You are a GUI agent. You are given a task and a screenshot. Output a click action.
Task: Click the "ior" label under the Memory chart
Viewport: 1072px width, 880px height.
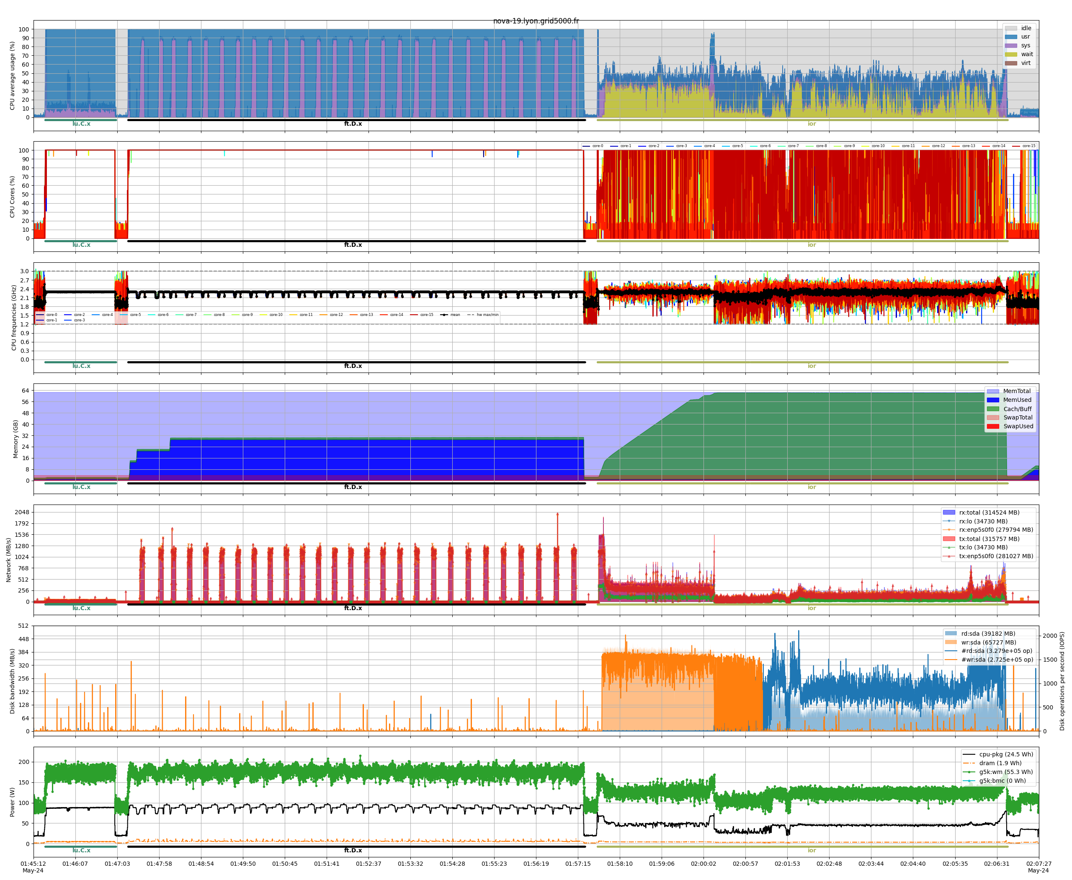tap(812, 487)
